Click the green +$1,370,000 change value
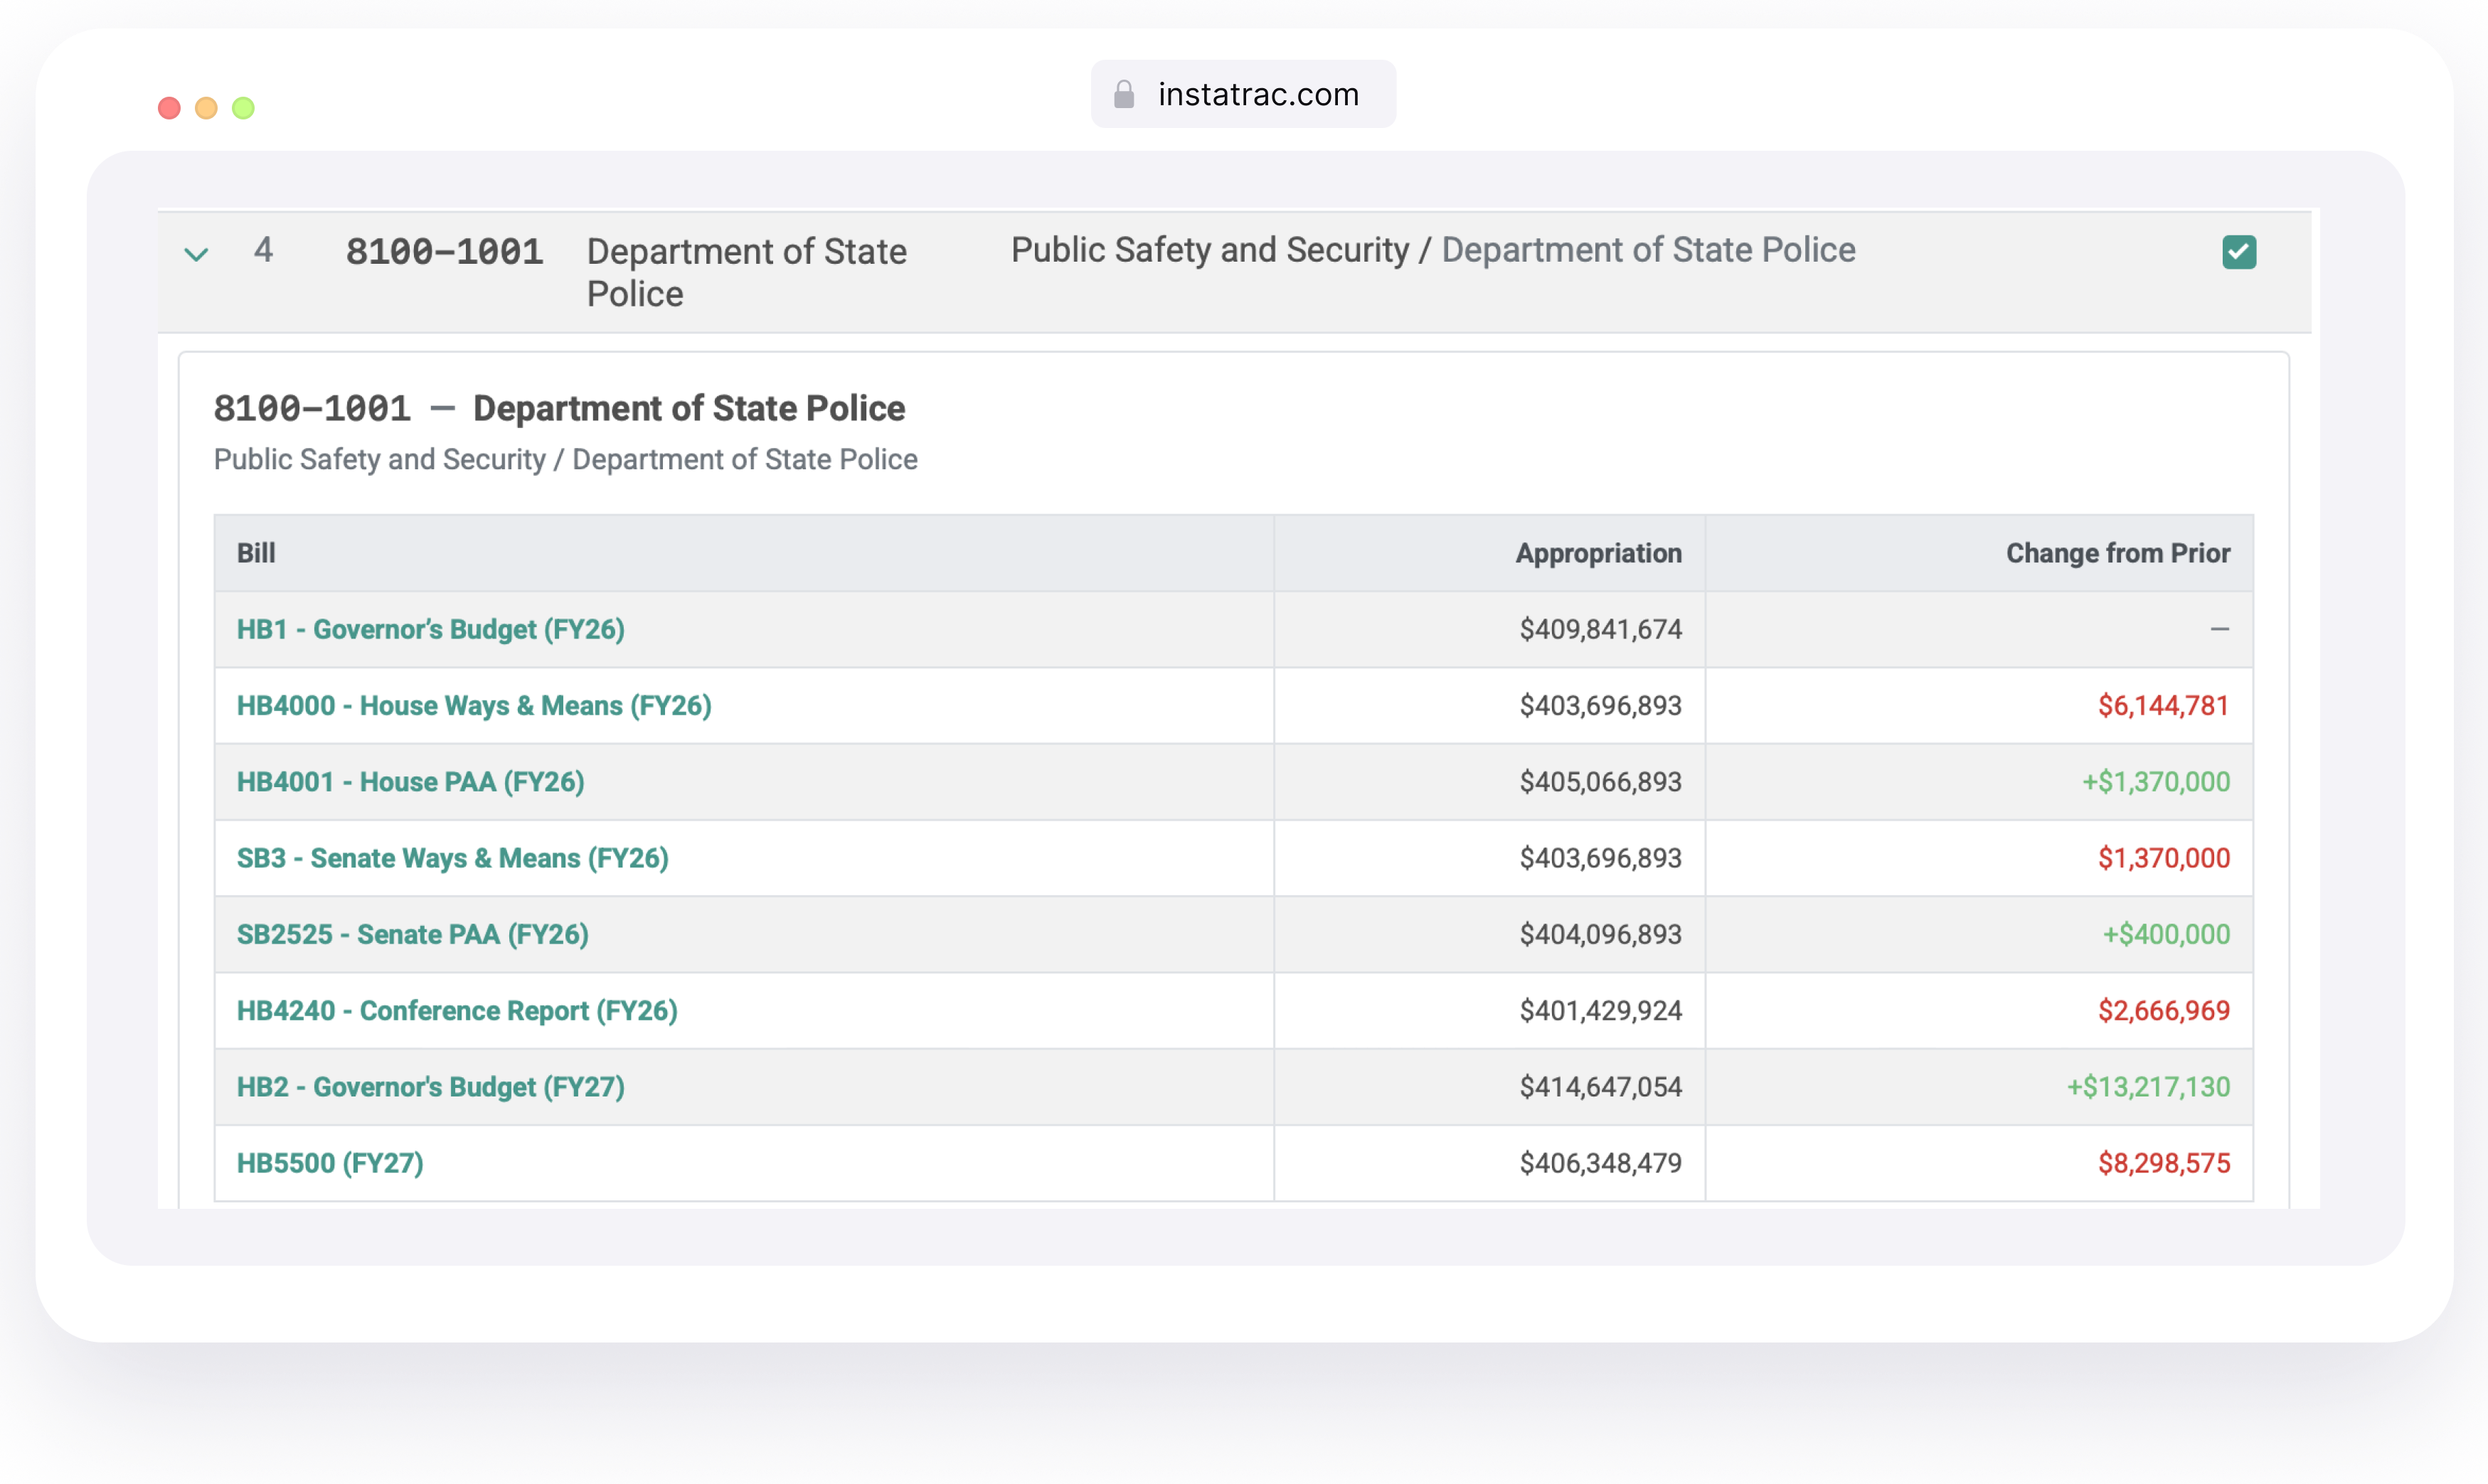 click(2156, 781)
